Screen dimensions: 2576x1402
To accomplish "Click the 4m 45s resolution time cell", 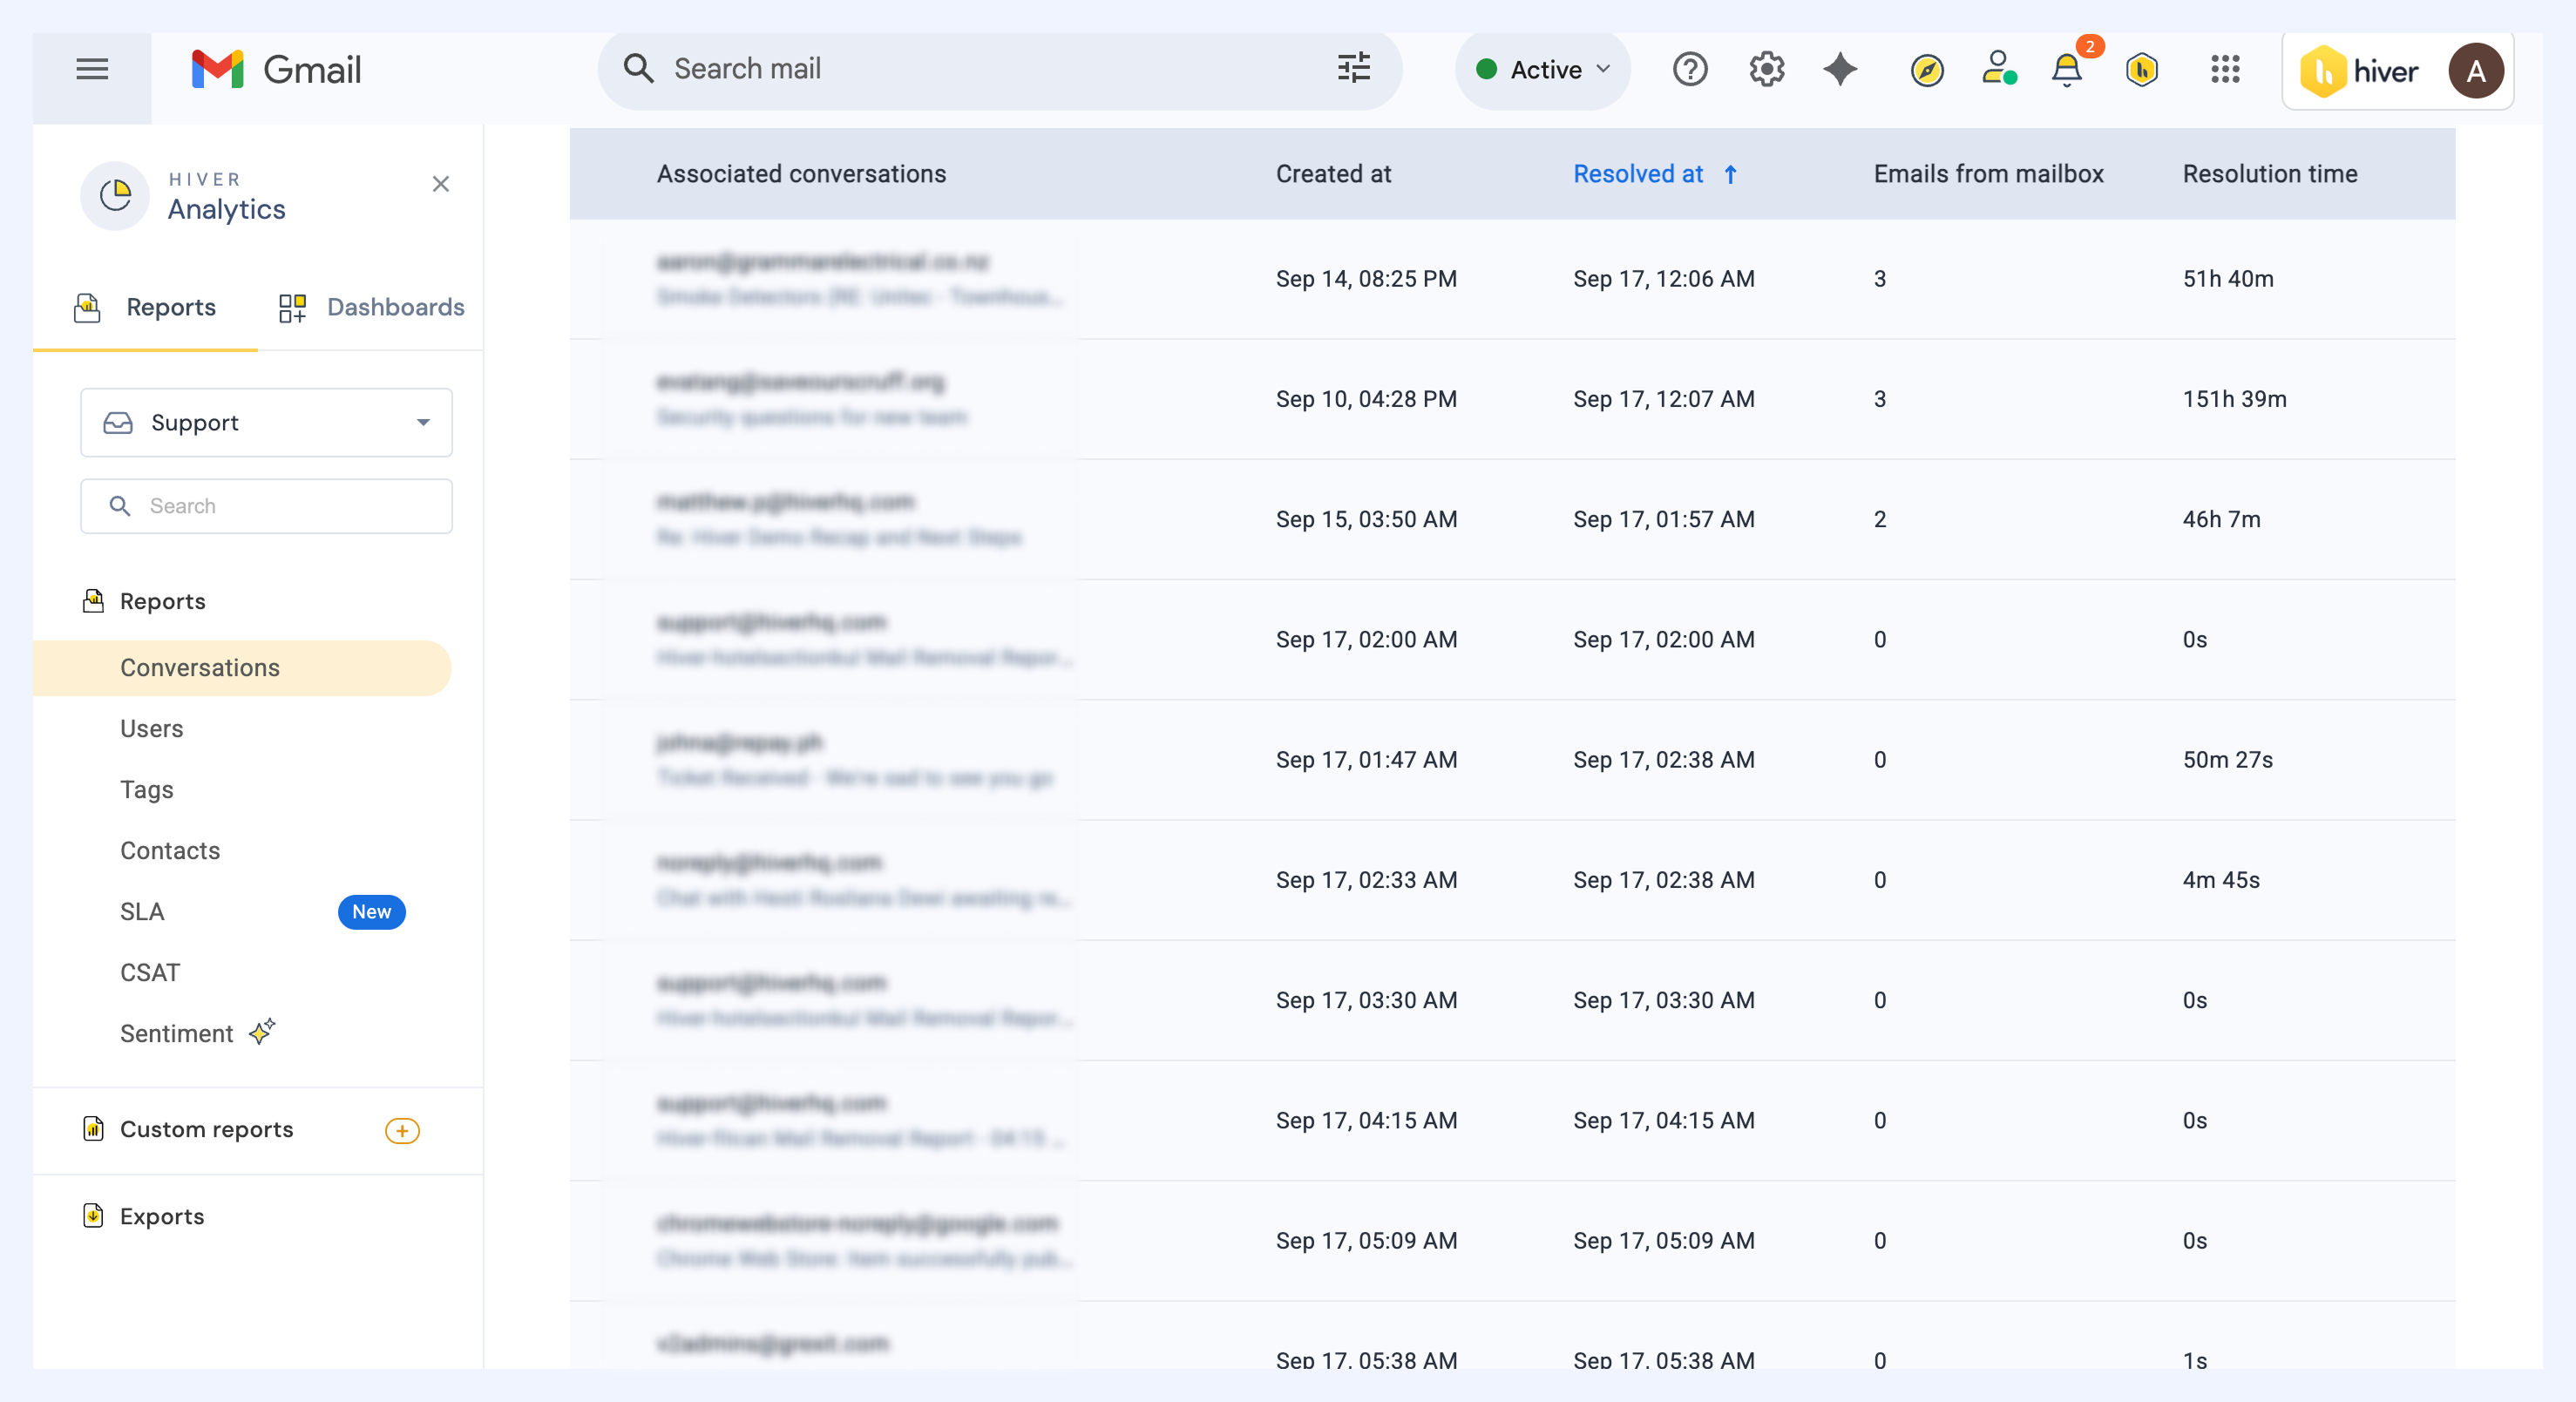I will [x=2221, y=880].
